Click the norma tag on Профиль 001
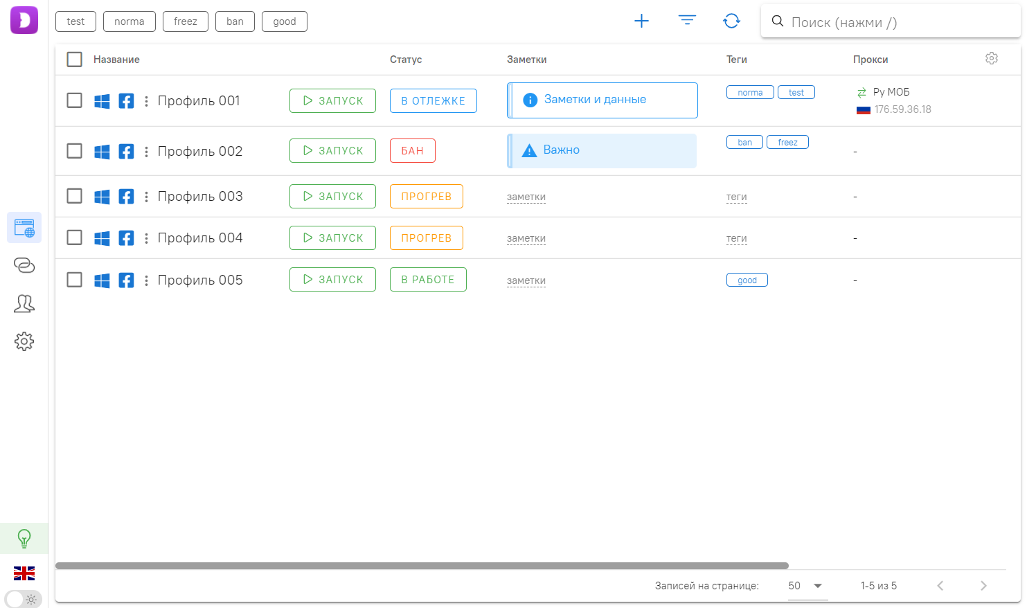This screenshot has width=1027, height=608. point(750,92)
